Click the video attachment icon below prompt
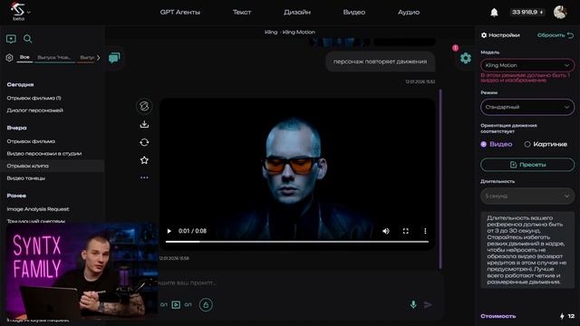Screen dimensions: 580x326 pyautogui.click(x=176, y=304)
